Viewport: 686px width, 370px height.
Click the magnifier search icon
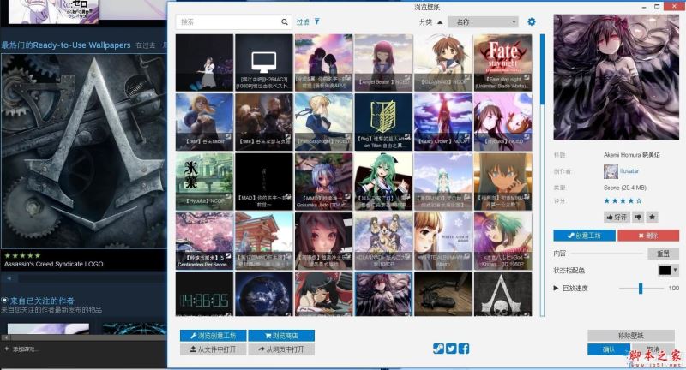[285, 22]
